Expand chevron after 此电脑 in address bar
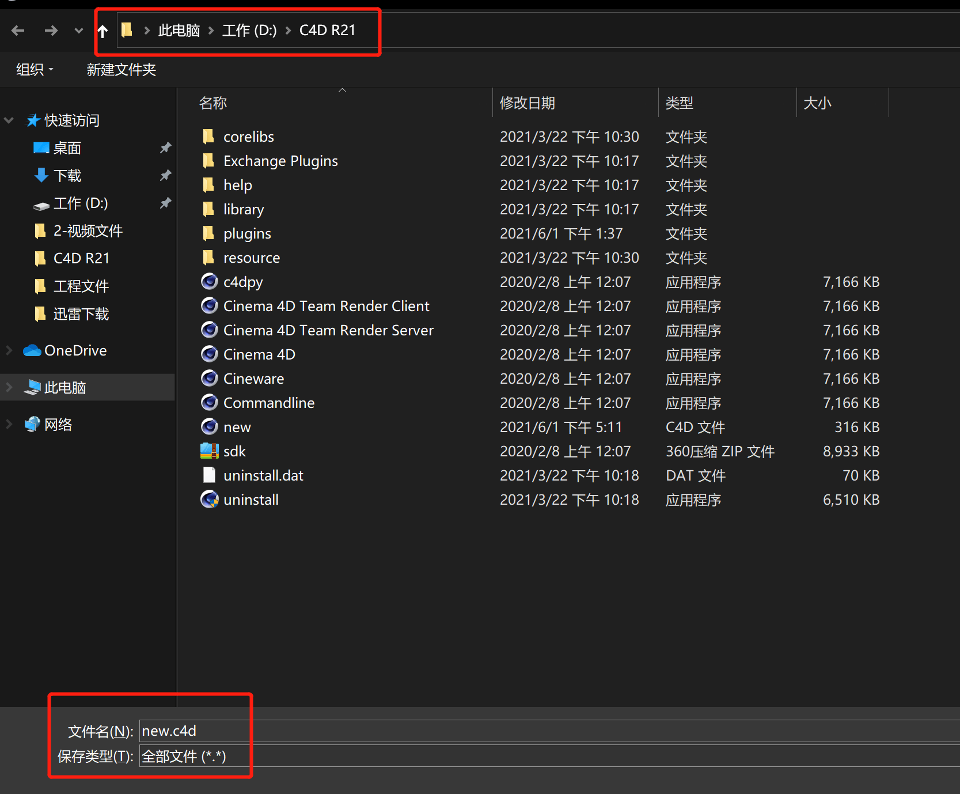The image size is (960, 794). 211,31
